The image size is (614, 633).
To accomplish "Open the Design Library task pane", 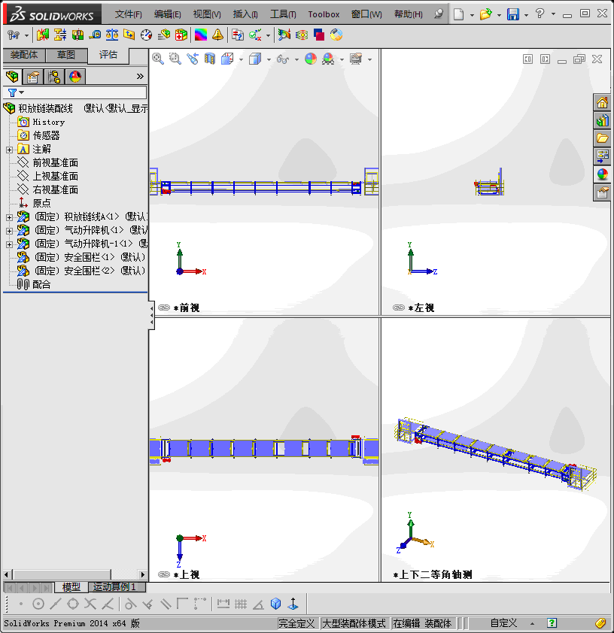I will (602, 121).
